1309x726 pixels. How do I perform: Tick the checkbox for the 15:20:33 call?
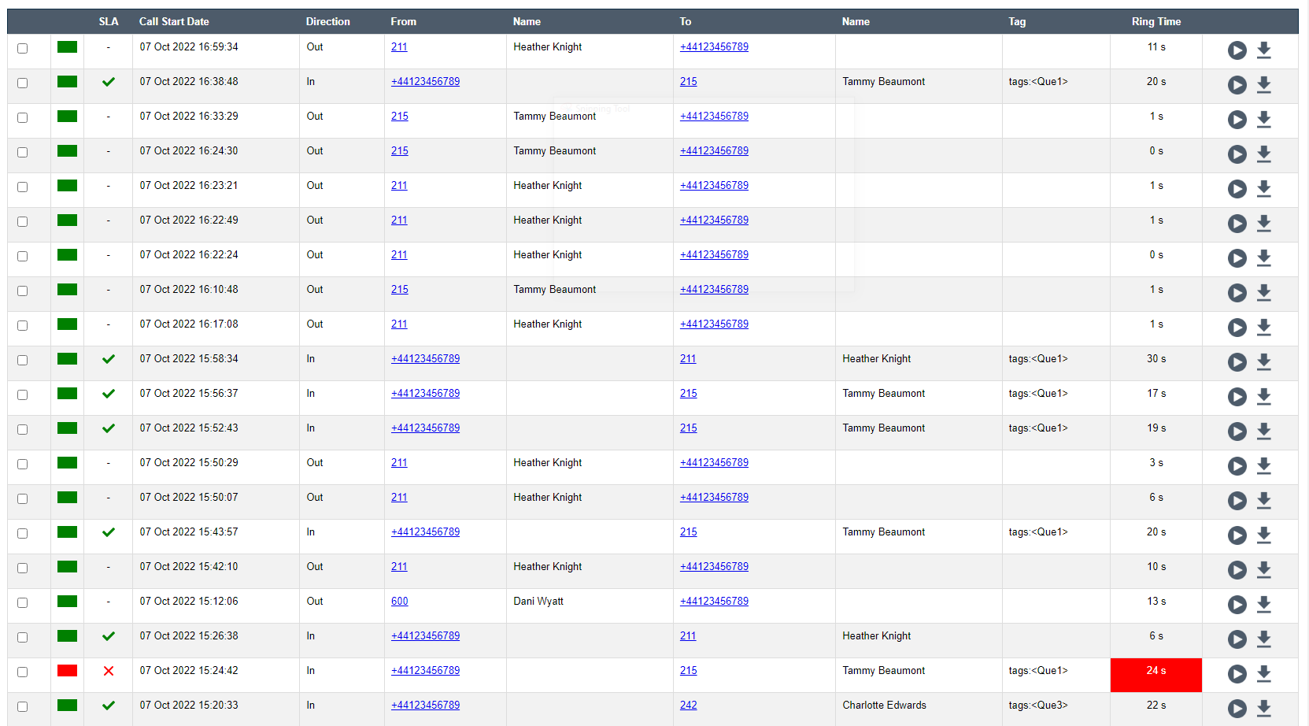click(22, 706)
